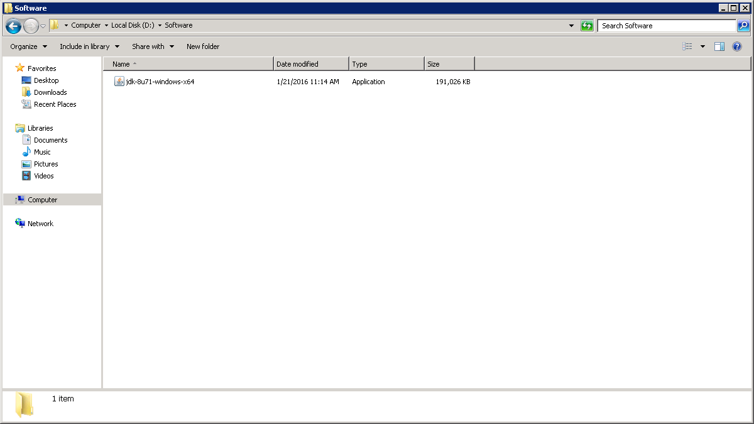Click the green Refresh button
The height and width of the screenshot is (424, 754).
point(587,26)
